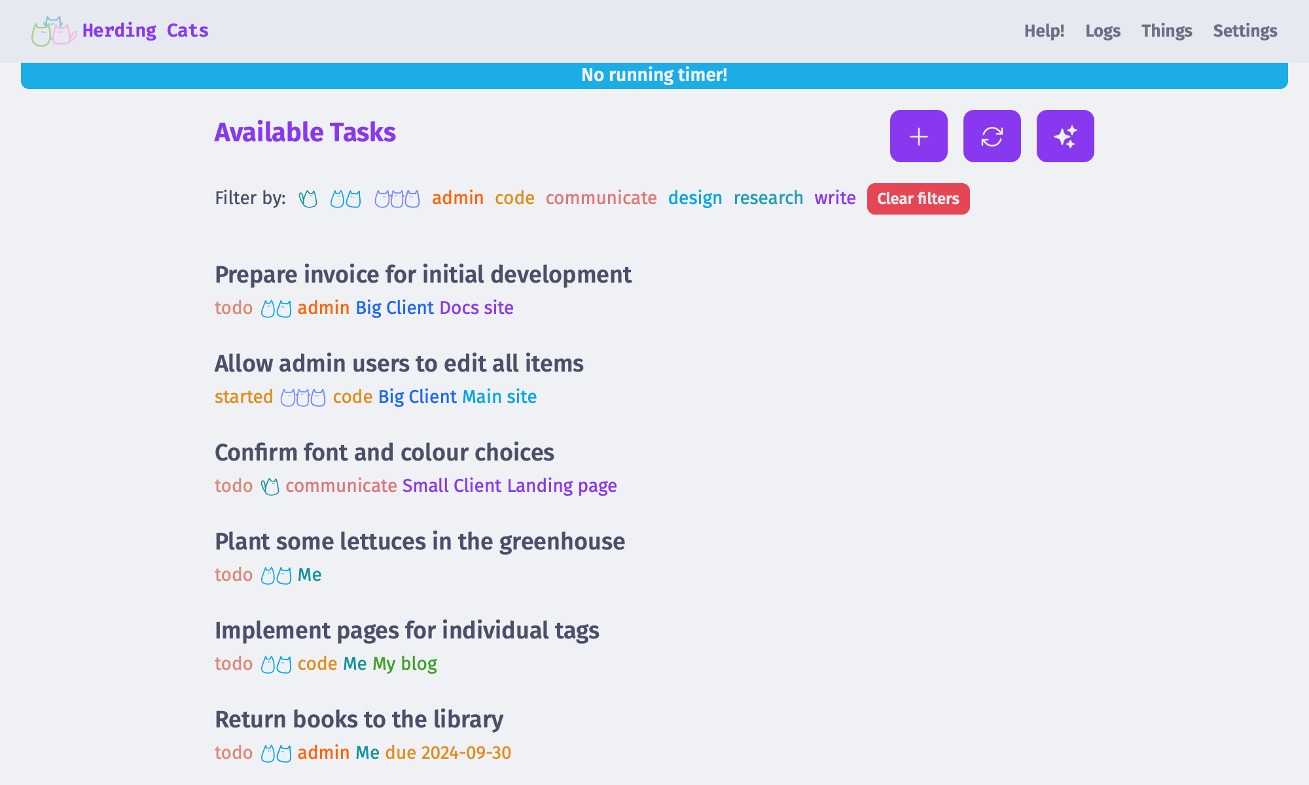Select the research filter tag

(768, 197)
